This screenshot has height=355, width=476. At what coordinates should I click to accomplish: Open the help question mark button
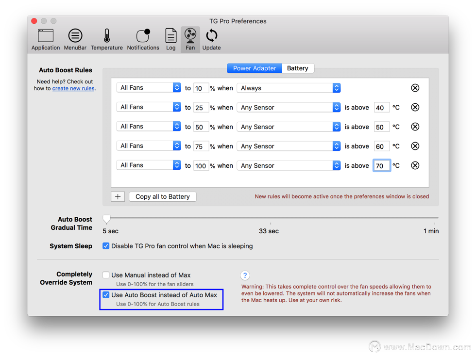(x=245, y=275)
